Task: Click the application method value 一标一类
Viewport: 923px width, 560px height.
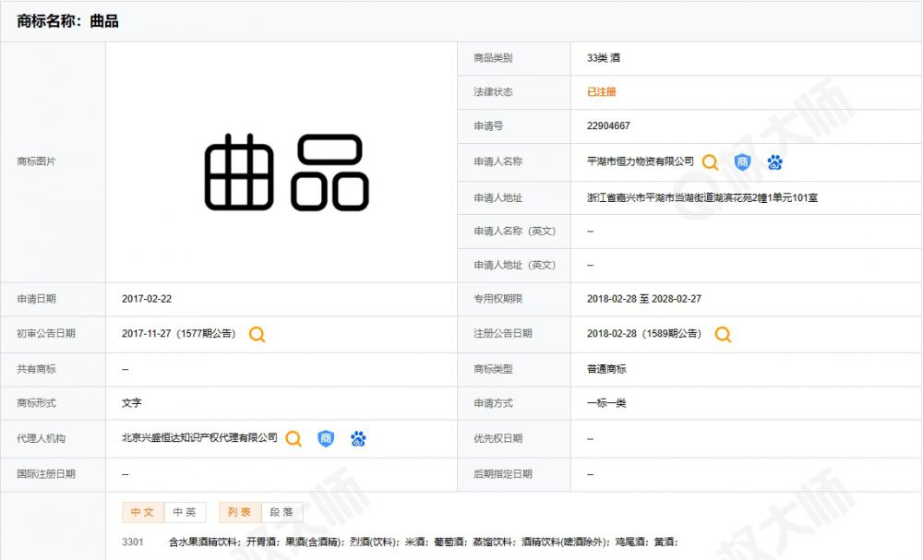Action: pos(606,403)
